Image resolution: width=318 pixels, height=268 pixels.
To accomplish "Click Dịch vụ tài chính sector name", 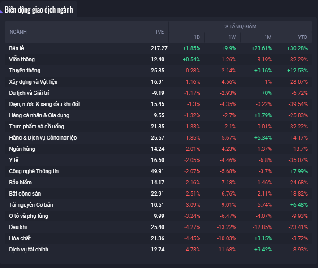I will [x=29, y=249].
